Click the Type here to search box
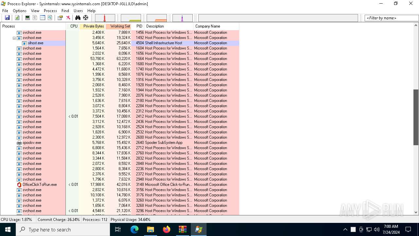Image resolution: width=419 pixels, height=236 pixels. [x=63, y=229]
